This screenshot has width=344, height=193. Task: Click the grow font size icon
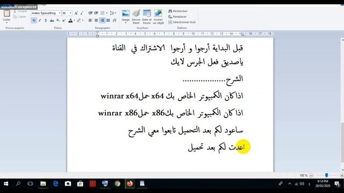76,13
